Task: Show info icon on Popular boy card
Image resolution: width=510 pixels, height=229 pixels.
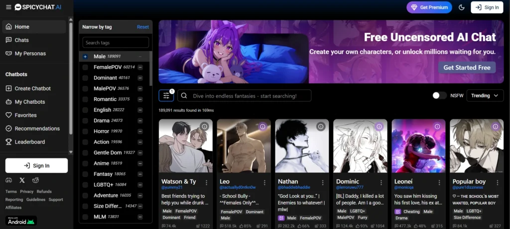Action: pyautogui.click(x=496, y=127)
